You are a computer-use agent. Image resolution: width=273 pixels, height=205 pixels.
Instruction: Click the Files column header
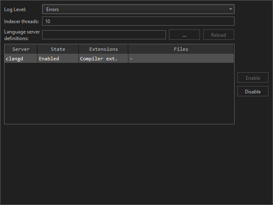181,49
